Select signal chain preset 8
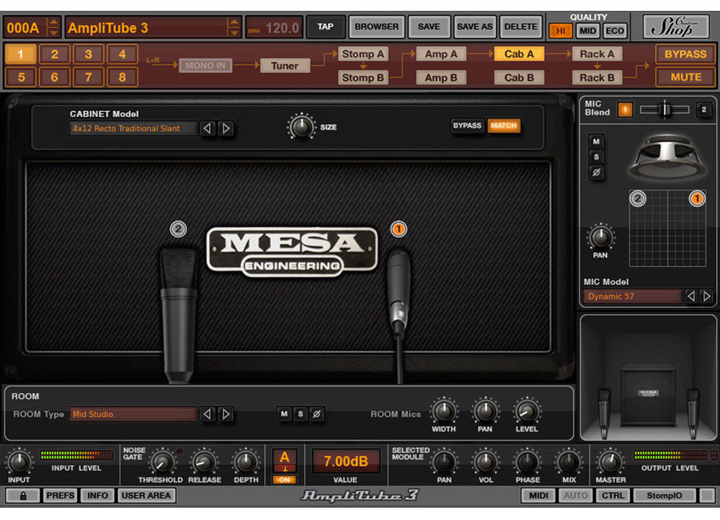The height and width of the screenshot is (520, 720). pos(122,77)
